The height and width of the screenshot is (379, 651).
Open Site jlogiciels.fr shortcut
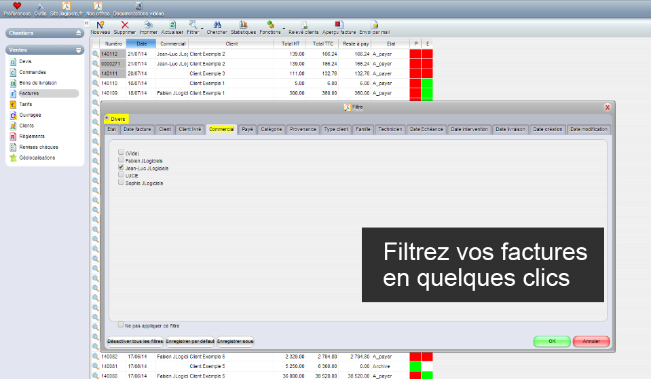[67, 6]
